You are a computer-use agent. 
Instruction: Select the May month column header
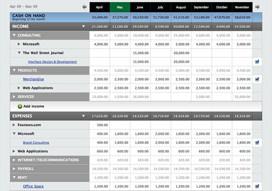tap(120, 8)
